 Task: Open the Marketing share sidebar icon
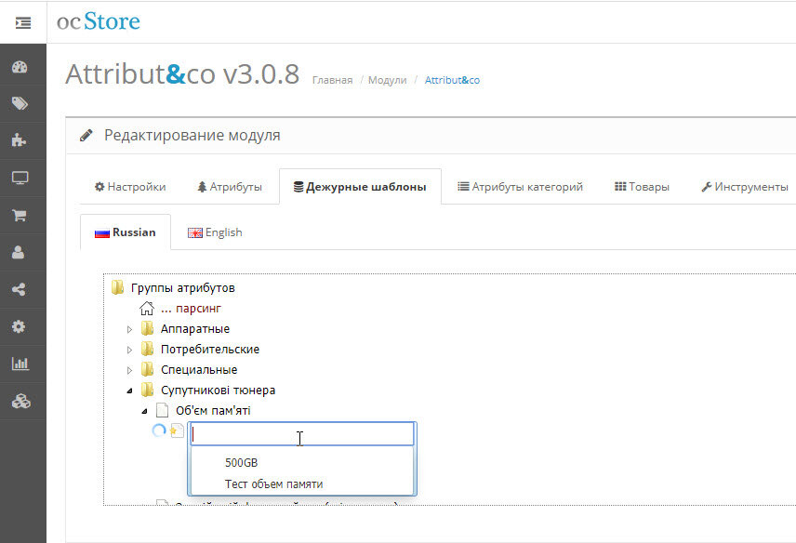pos(19,290)
